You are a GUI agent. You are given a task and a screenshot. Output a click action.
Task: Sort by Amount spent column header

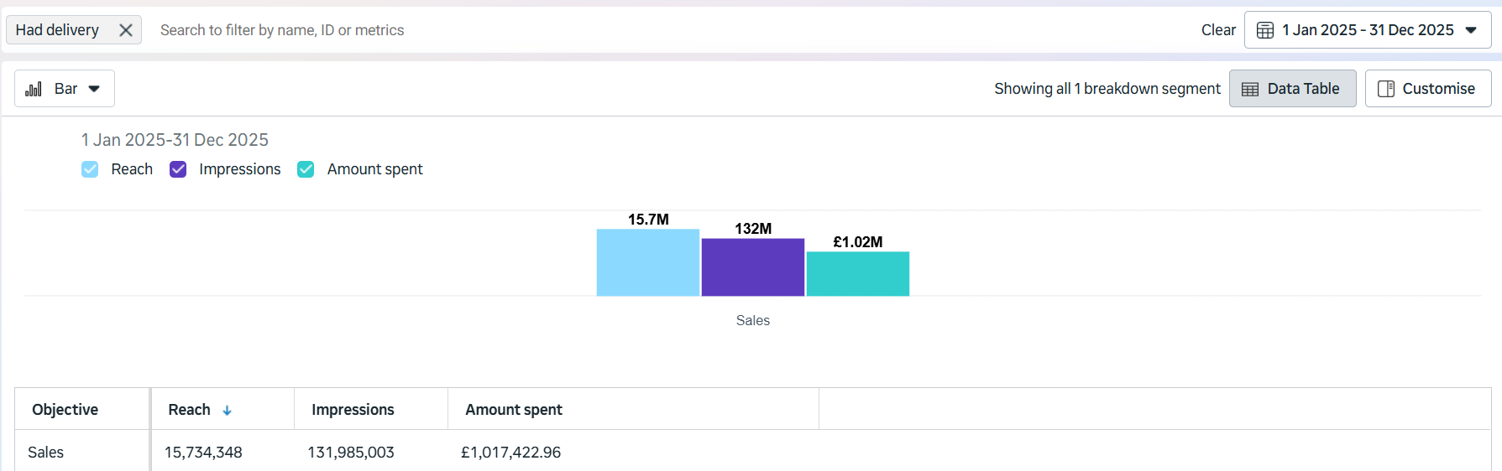click(x=514, y=410)
